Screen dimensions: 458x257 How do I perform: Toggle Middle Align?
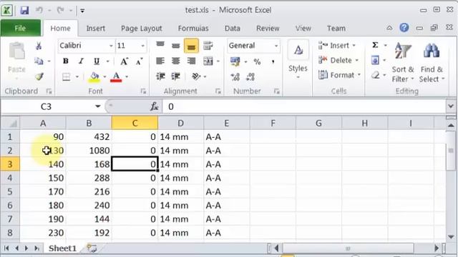175,46
